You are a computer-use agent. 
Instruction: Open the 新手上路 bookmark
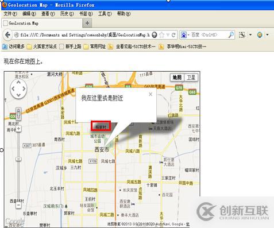click(70, 47)
